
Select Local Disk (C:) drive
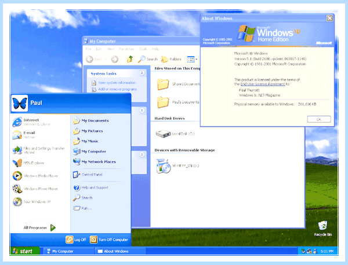coord(175,134)
